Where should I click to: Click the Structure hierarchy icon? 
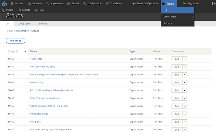[x=29, y=3]
